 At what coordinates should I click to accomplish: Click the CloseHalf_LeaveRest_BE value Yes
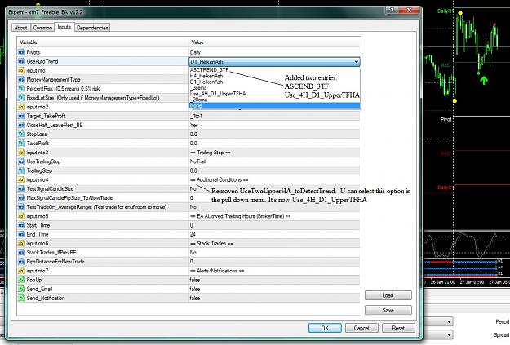[x=194, y=125]
